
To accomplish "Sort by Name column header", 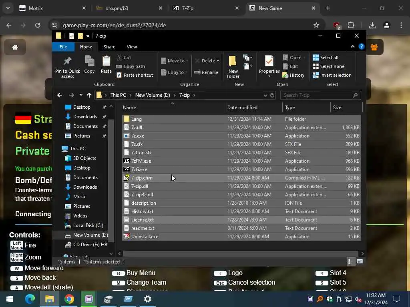I will point(173,107).
